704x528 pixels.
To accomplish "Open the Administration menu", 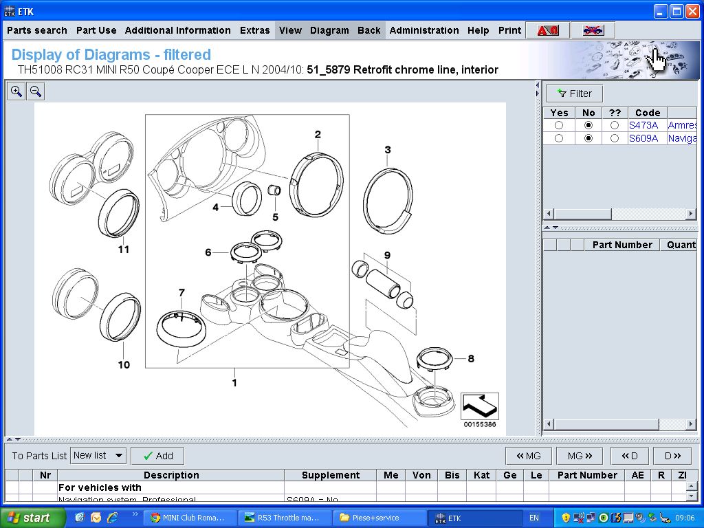I will click(423, 30).
